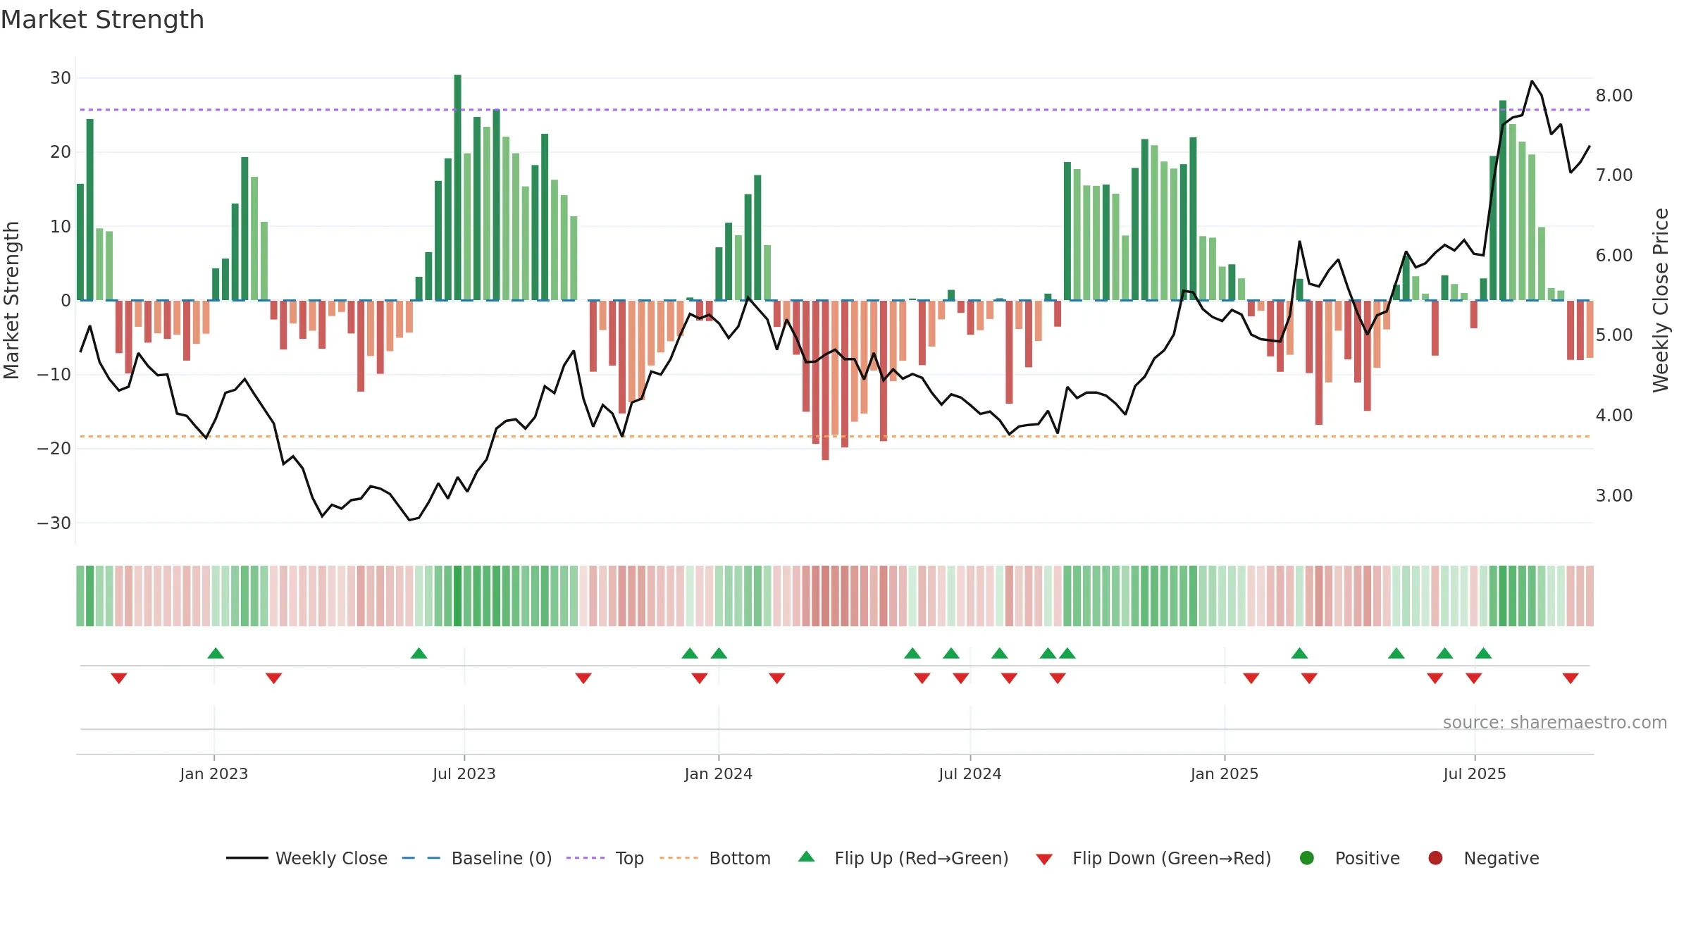Click the 3.00 price axis tick

tap(1614, 495)
